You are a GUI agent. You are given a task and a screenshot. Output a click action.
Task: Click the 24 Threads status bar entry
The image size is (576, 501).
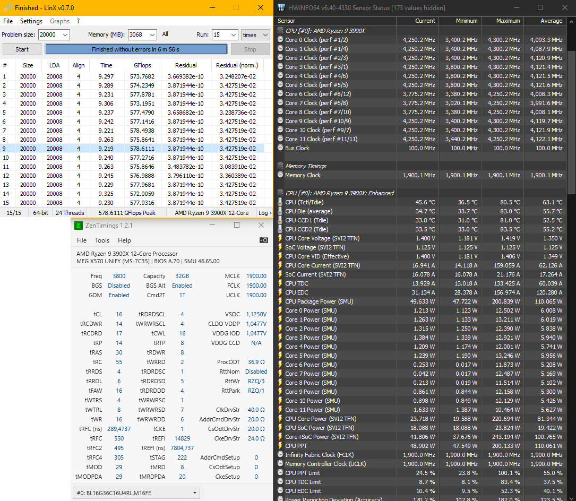click(70, 213)
